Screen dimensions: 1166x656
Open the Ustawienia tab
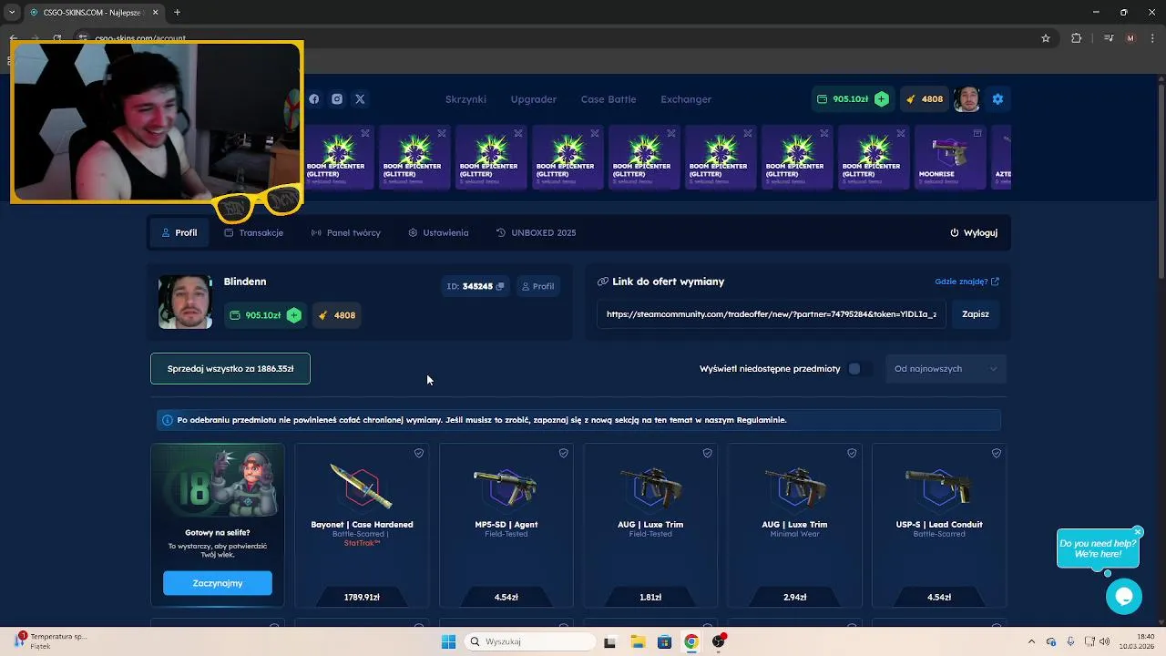[438, 232]
